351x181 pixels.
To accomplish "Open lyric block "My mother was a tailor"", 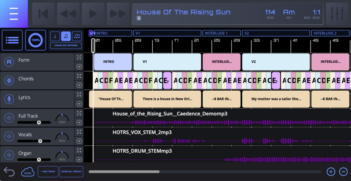I will (276, 99).
